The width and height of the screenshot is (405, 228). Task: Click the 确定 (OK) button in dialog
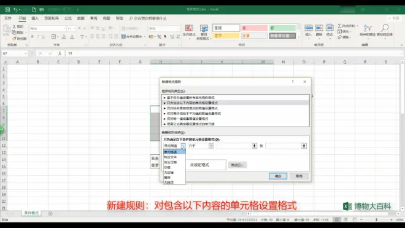277,176
